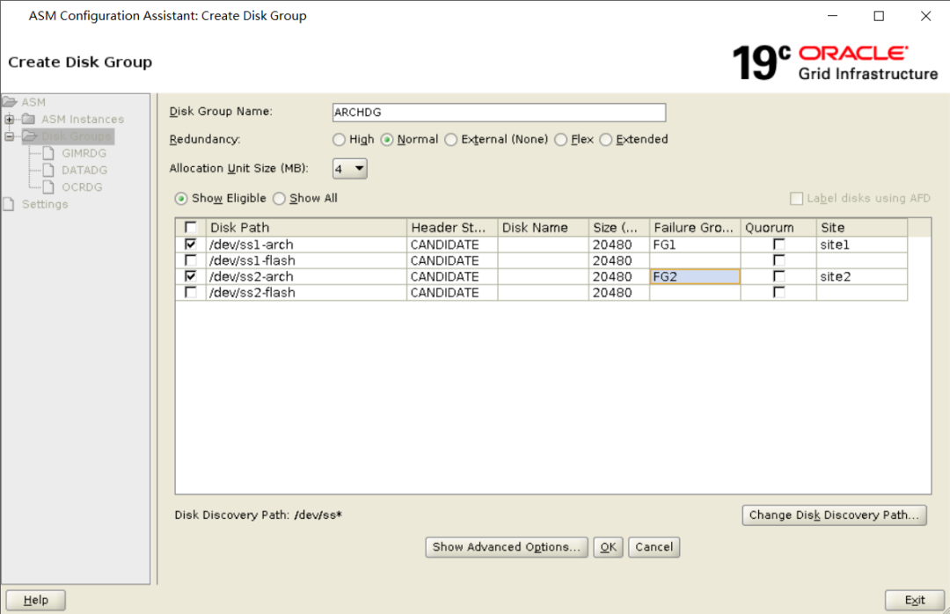Click the site2 cell

click(861, 276)
